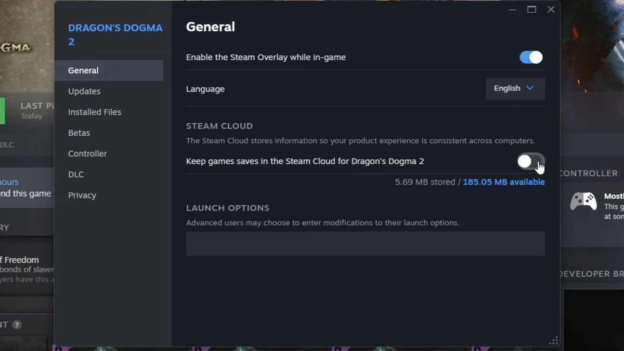Switch to the Controller settings section
This screenshot has width=624, height=351.
click(x=87, y=154)
